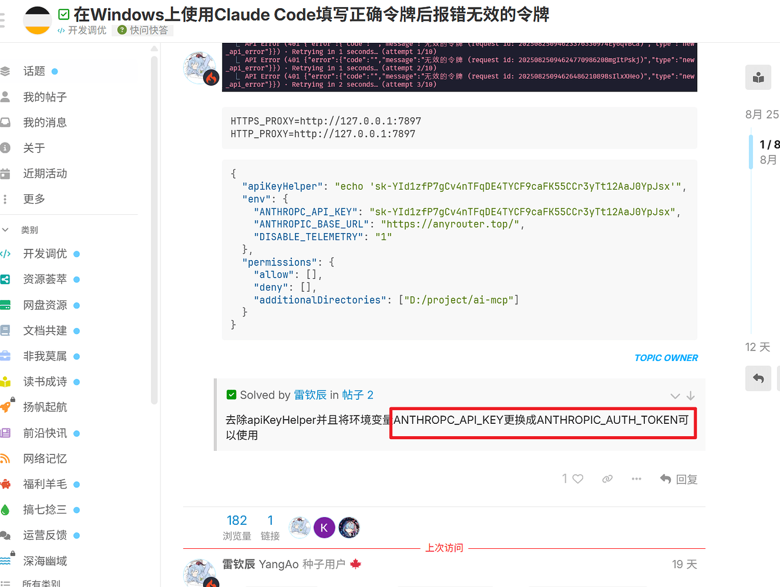Click the 1 链接 link count
780x587 pixels.
coord(270,527)
